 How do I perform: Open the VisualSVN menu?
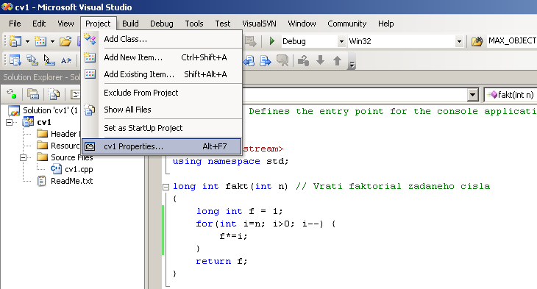tap(259, 24)
